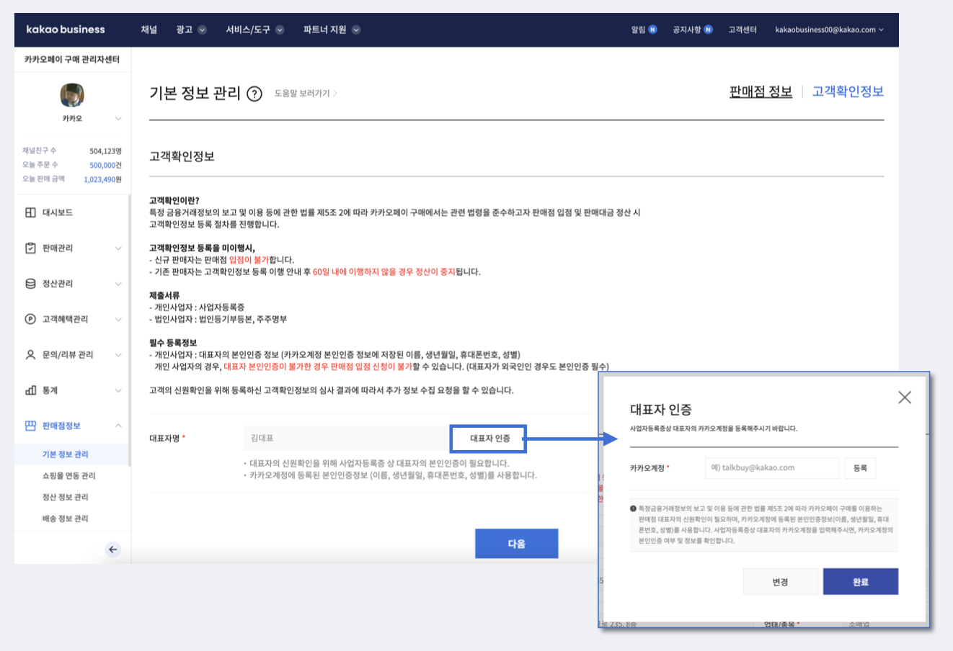Image resolution: width=953 pixels, height=651 pixels.
Task: Select 쇼핑몰 연동 관리 submenu item
Action: tap(68, 476)
